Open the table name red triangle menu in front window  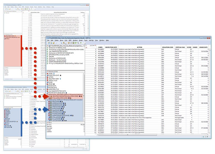[x=48, y=46]
